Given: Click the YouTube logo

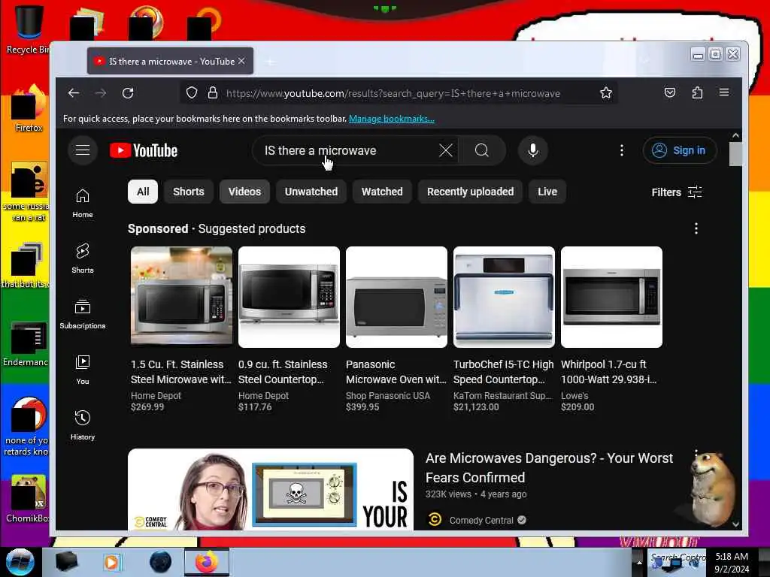Looking at the screenshot, I should (x=144, y=150).
